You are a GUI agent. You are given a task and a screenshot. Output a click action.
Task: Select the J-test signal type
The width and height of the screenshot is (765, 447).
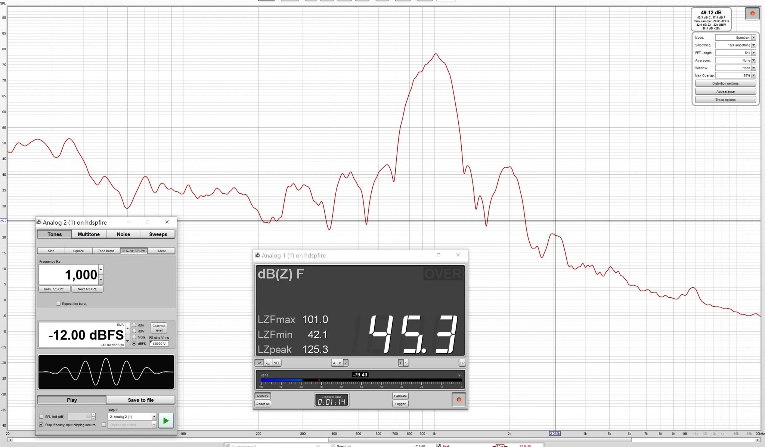point(161,251)
